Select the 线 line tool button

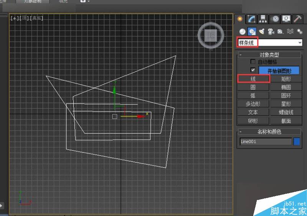click(253, 79)
